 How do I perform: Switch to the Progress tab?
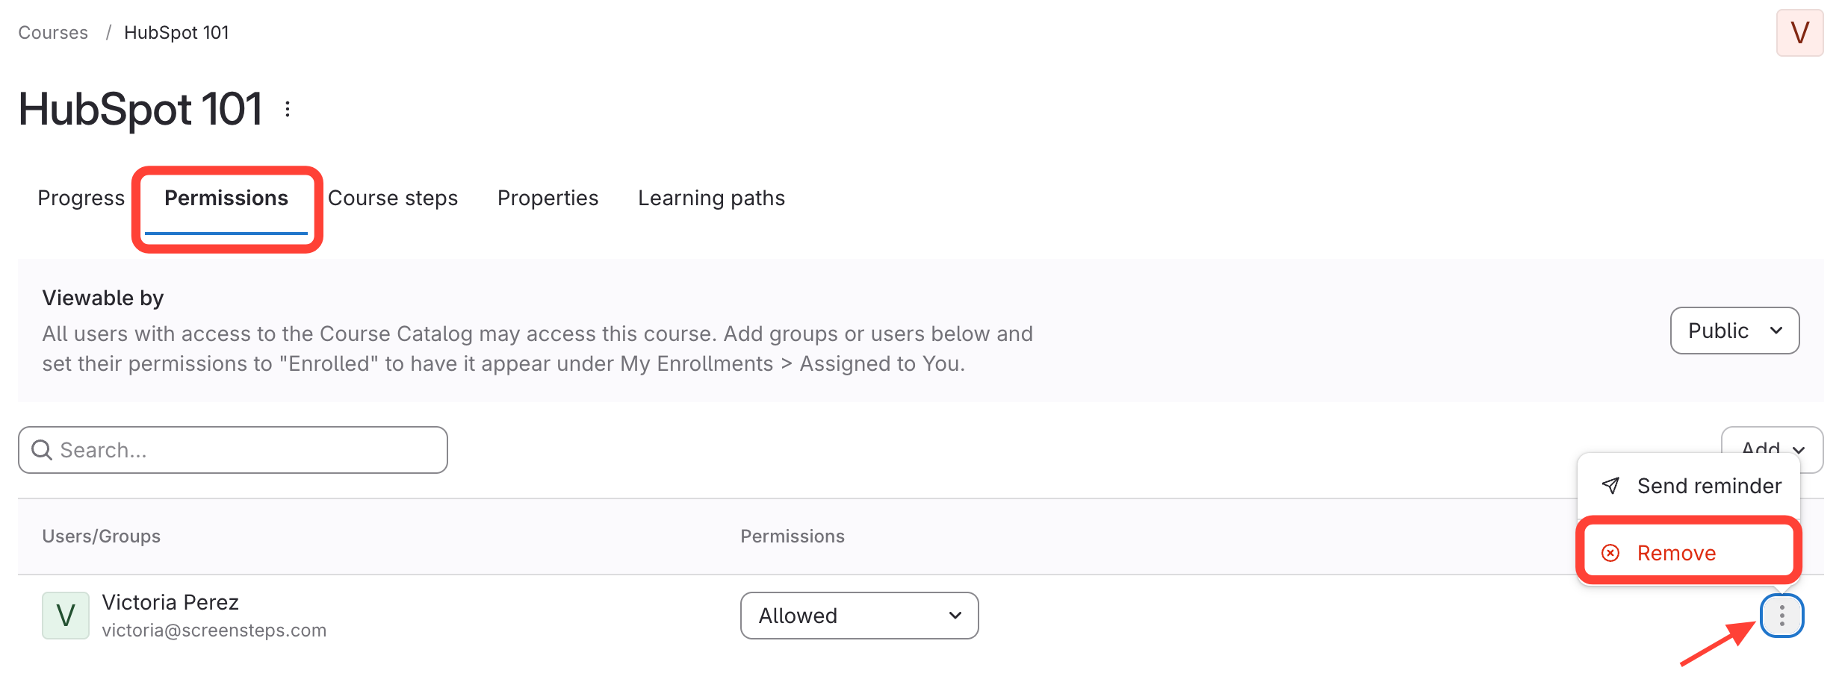(81, 198)
